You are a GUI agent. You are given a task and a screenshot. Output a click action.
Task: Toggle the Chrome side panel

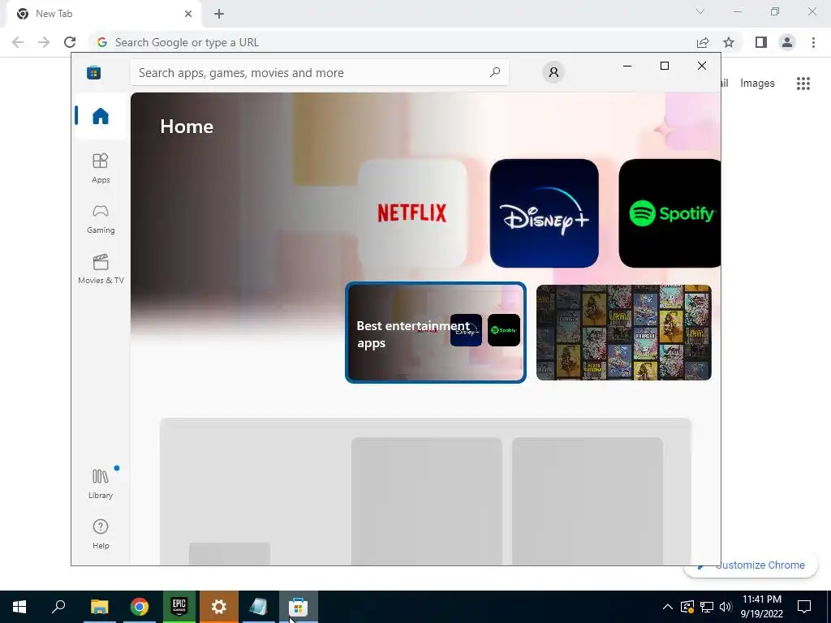pos(761,42)
